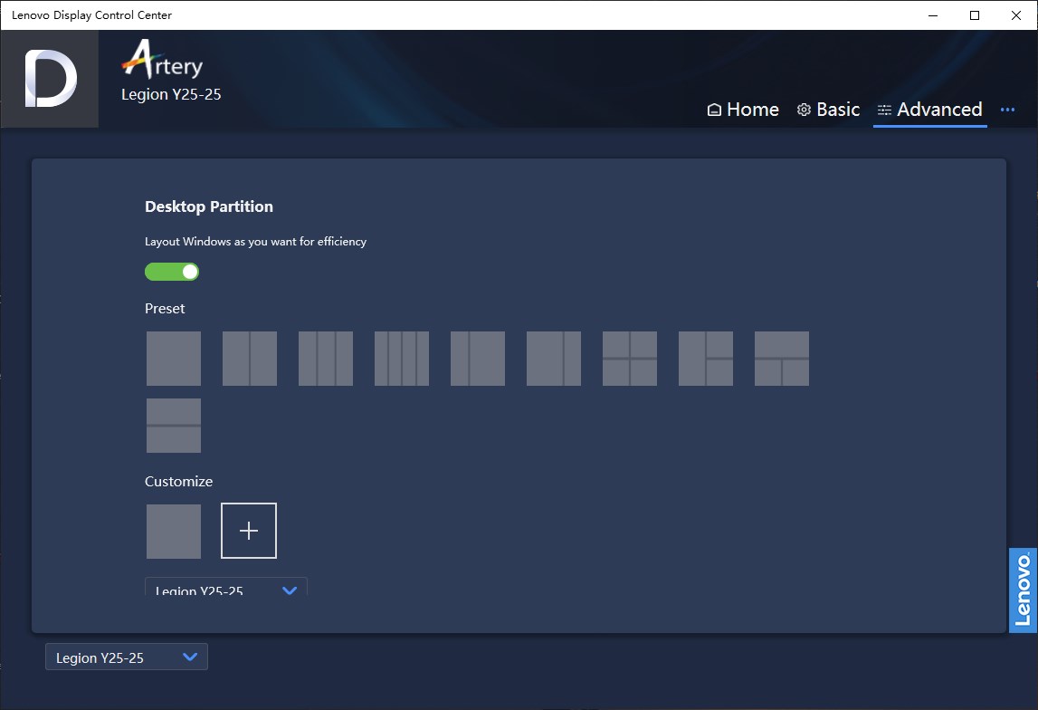Select top pane plus two bottom panes preset
Viewport: 1038px width, 710px height.
coord(782,359)
